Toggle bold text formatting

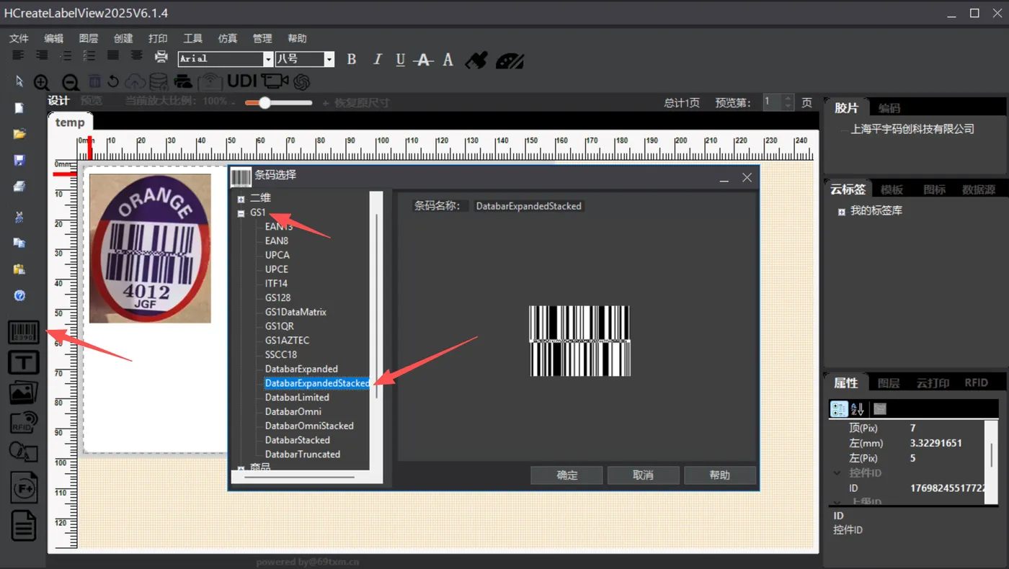(352, 60)
